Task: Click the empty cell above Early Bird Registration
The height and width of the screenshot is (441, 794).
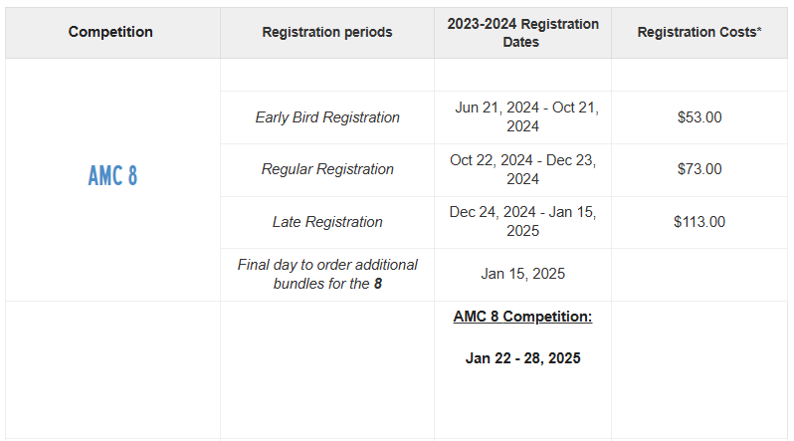Action: click(x=327, y=75)
